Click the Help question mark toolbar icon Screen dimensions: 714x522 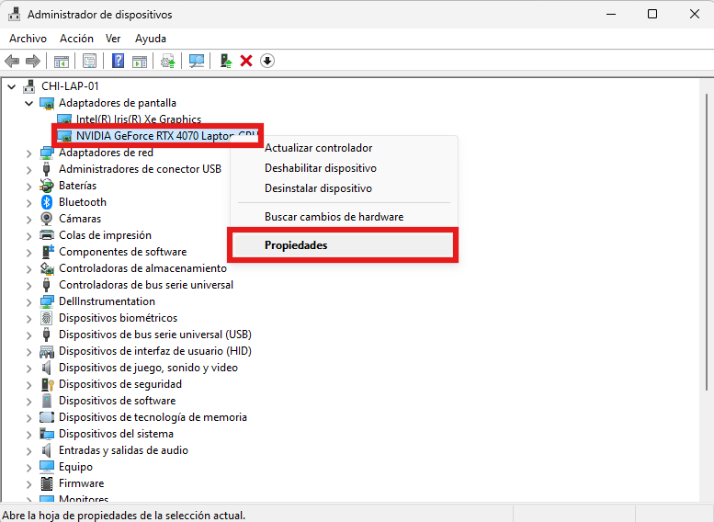coord(118,61)
